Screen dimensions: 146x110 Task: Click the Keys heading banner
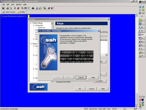tap(82, 23)
